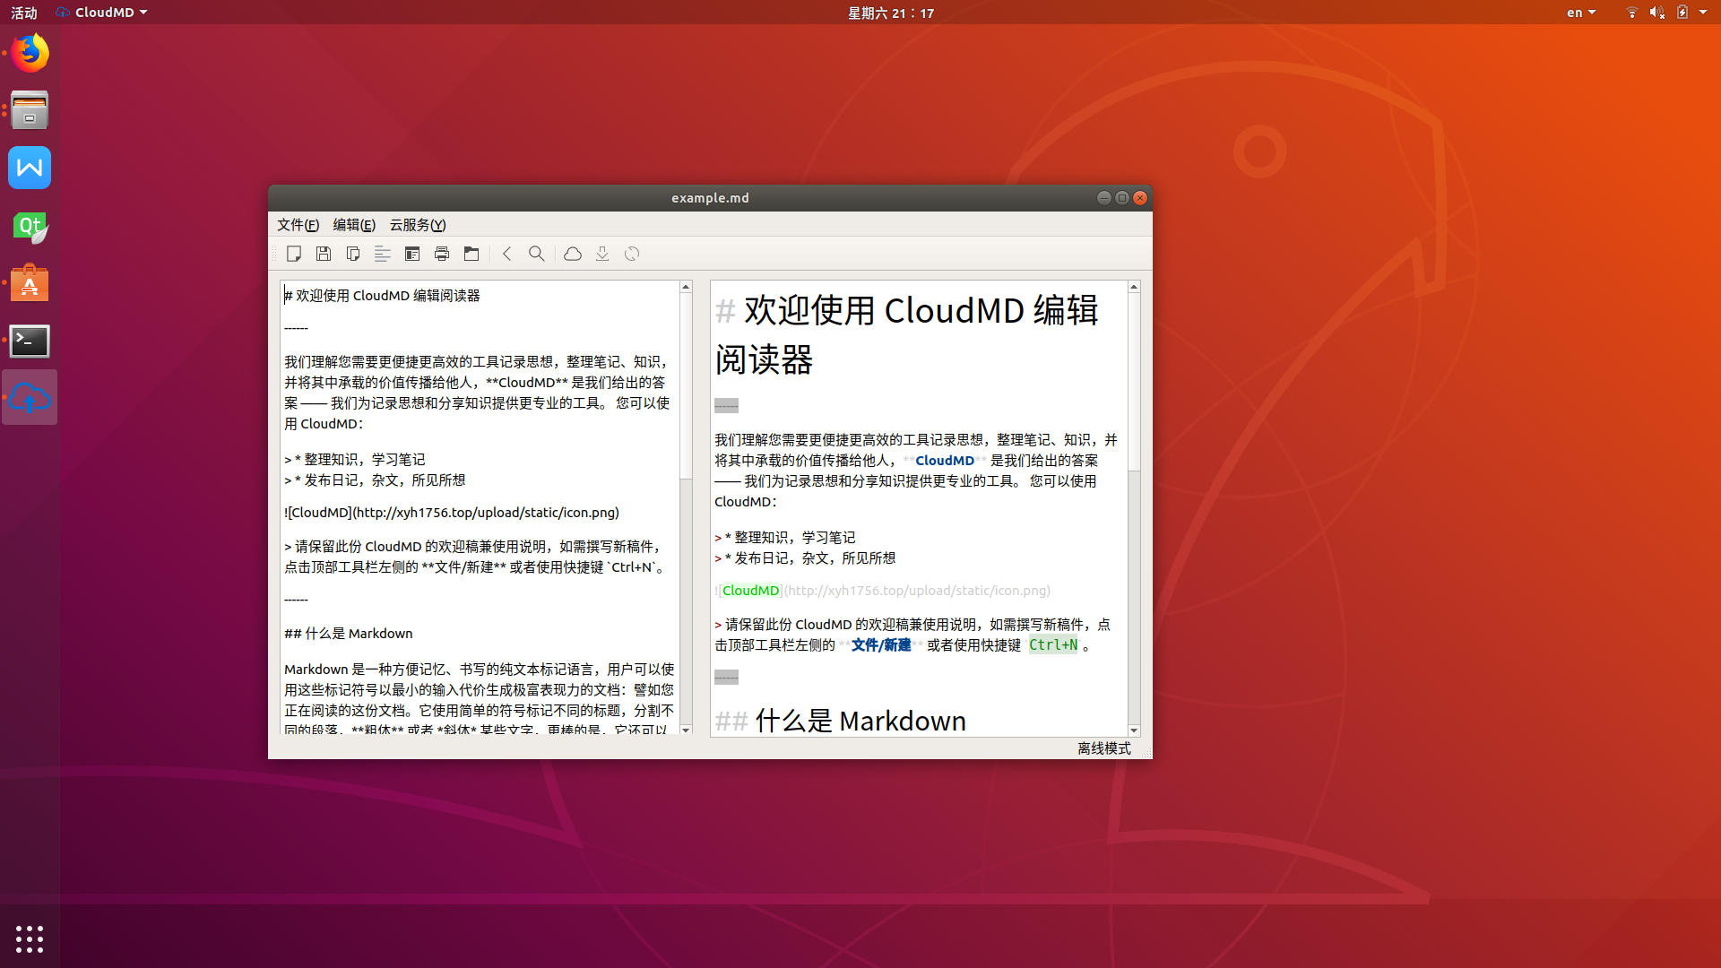Save the file using floppy disk icon
1721x968 pixels.
pos(324,254)
